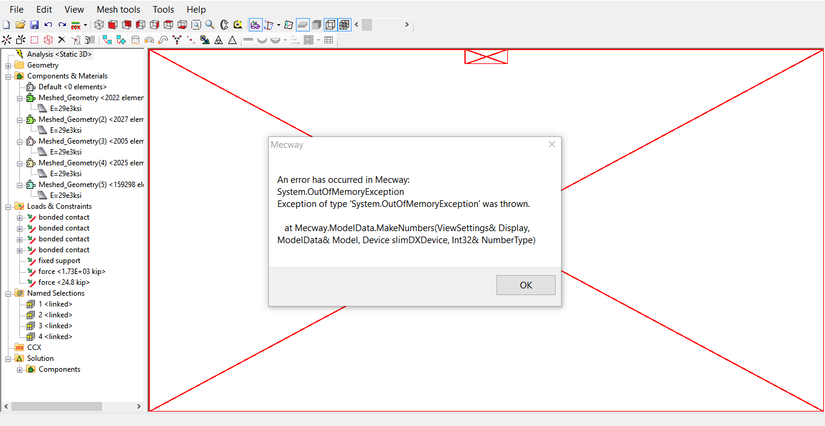Click the black X delete icon
The image size is (825, 426).
(62, 40)
